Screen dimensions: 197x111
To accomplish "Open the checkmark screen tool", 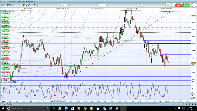I will [x=24, y=5].
